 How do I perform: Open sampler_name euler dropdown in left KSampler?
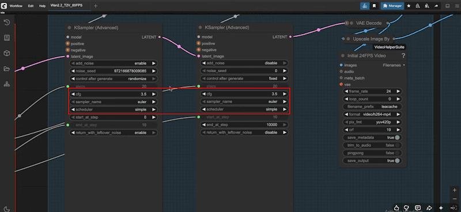[113, 102]
